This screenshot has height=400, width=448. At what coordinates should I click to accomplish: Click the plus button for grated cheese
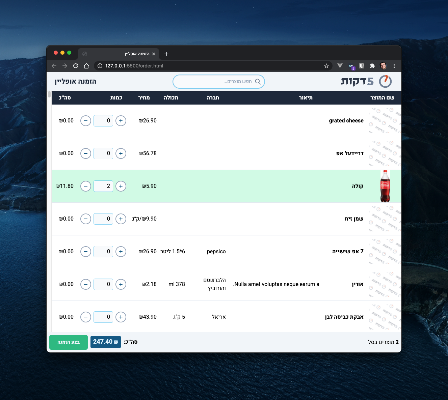(121, 121)
